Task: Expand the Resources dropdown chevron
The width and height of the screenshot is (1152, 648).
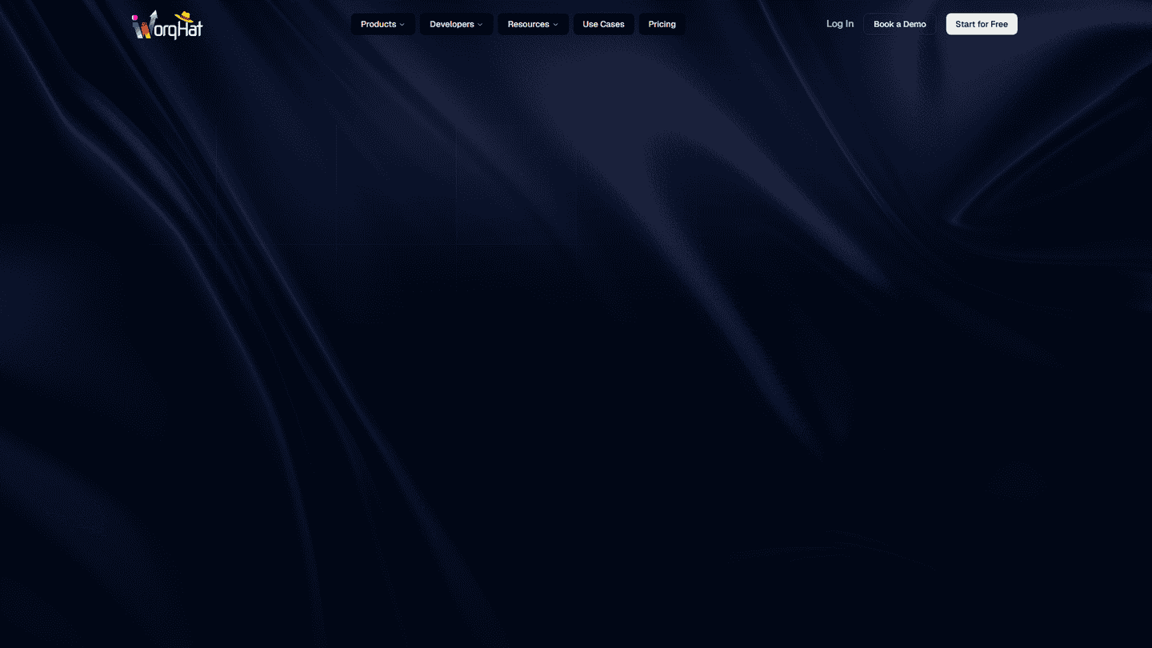Action: tap(556, 25)
